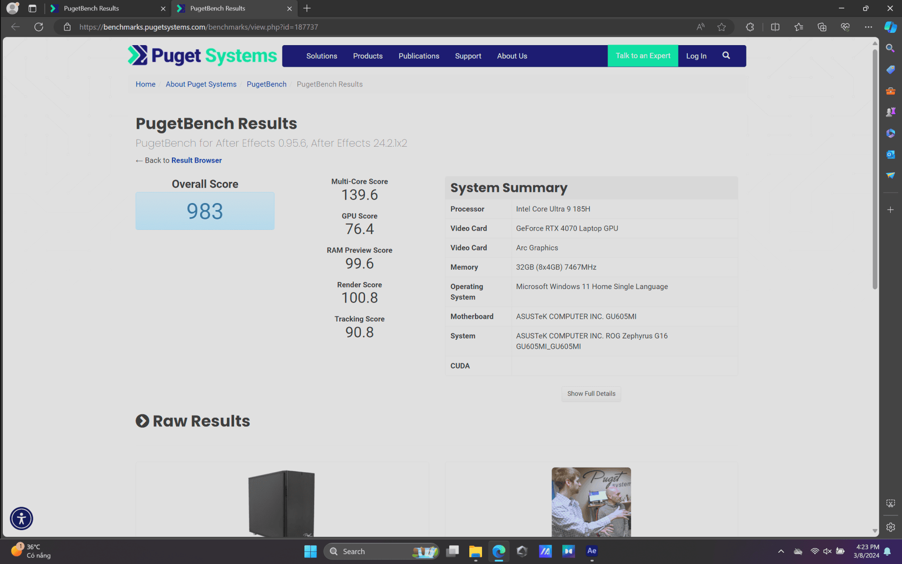Click the Log In link
902x564 pixels.
pos(696,56)
